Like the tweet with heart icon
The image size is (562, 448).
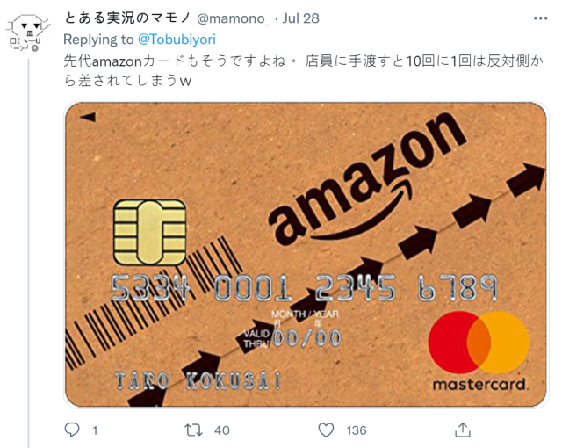[x=326, y=430]
